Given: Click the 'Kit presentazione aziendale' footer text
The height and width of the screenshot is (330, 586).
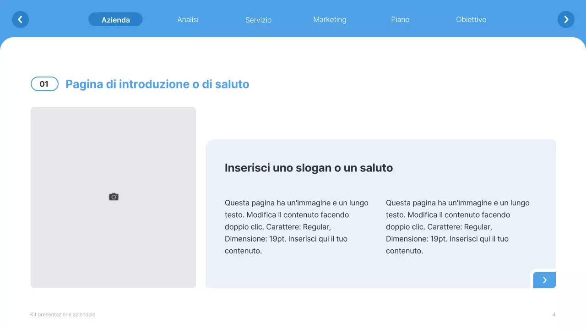Looking at the screenshot, I should pos(63,314).
